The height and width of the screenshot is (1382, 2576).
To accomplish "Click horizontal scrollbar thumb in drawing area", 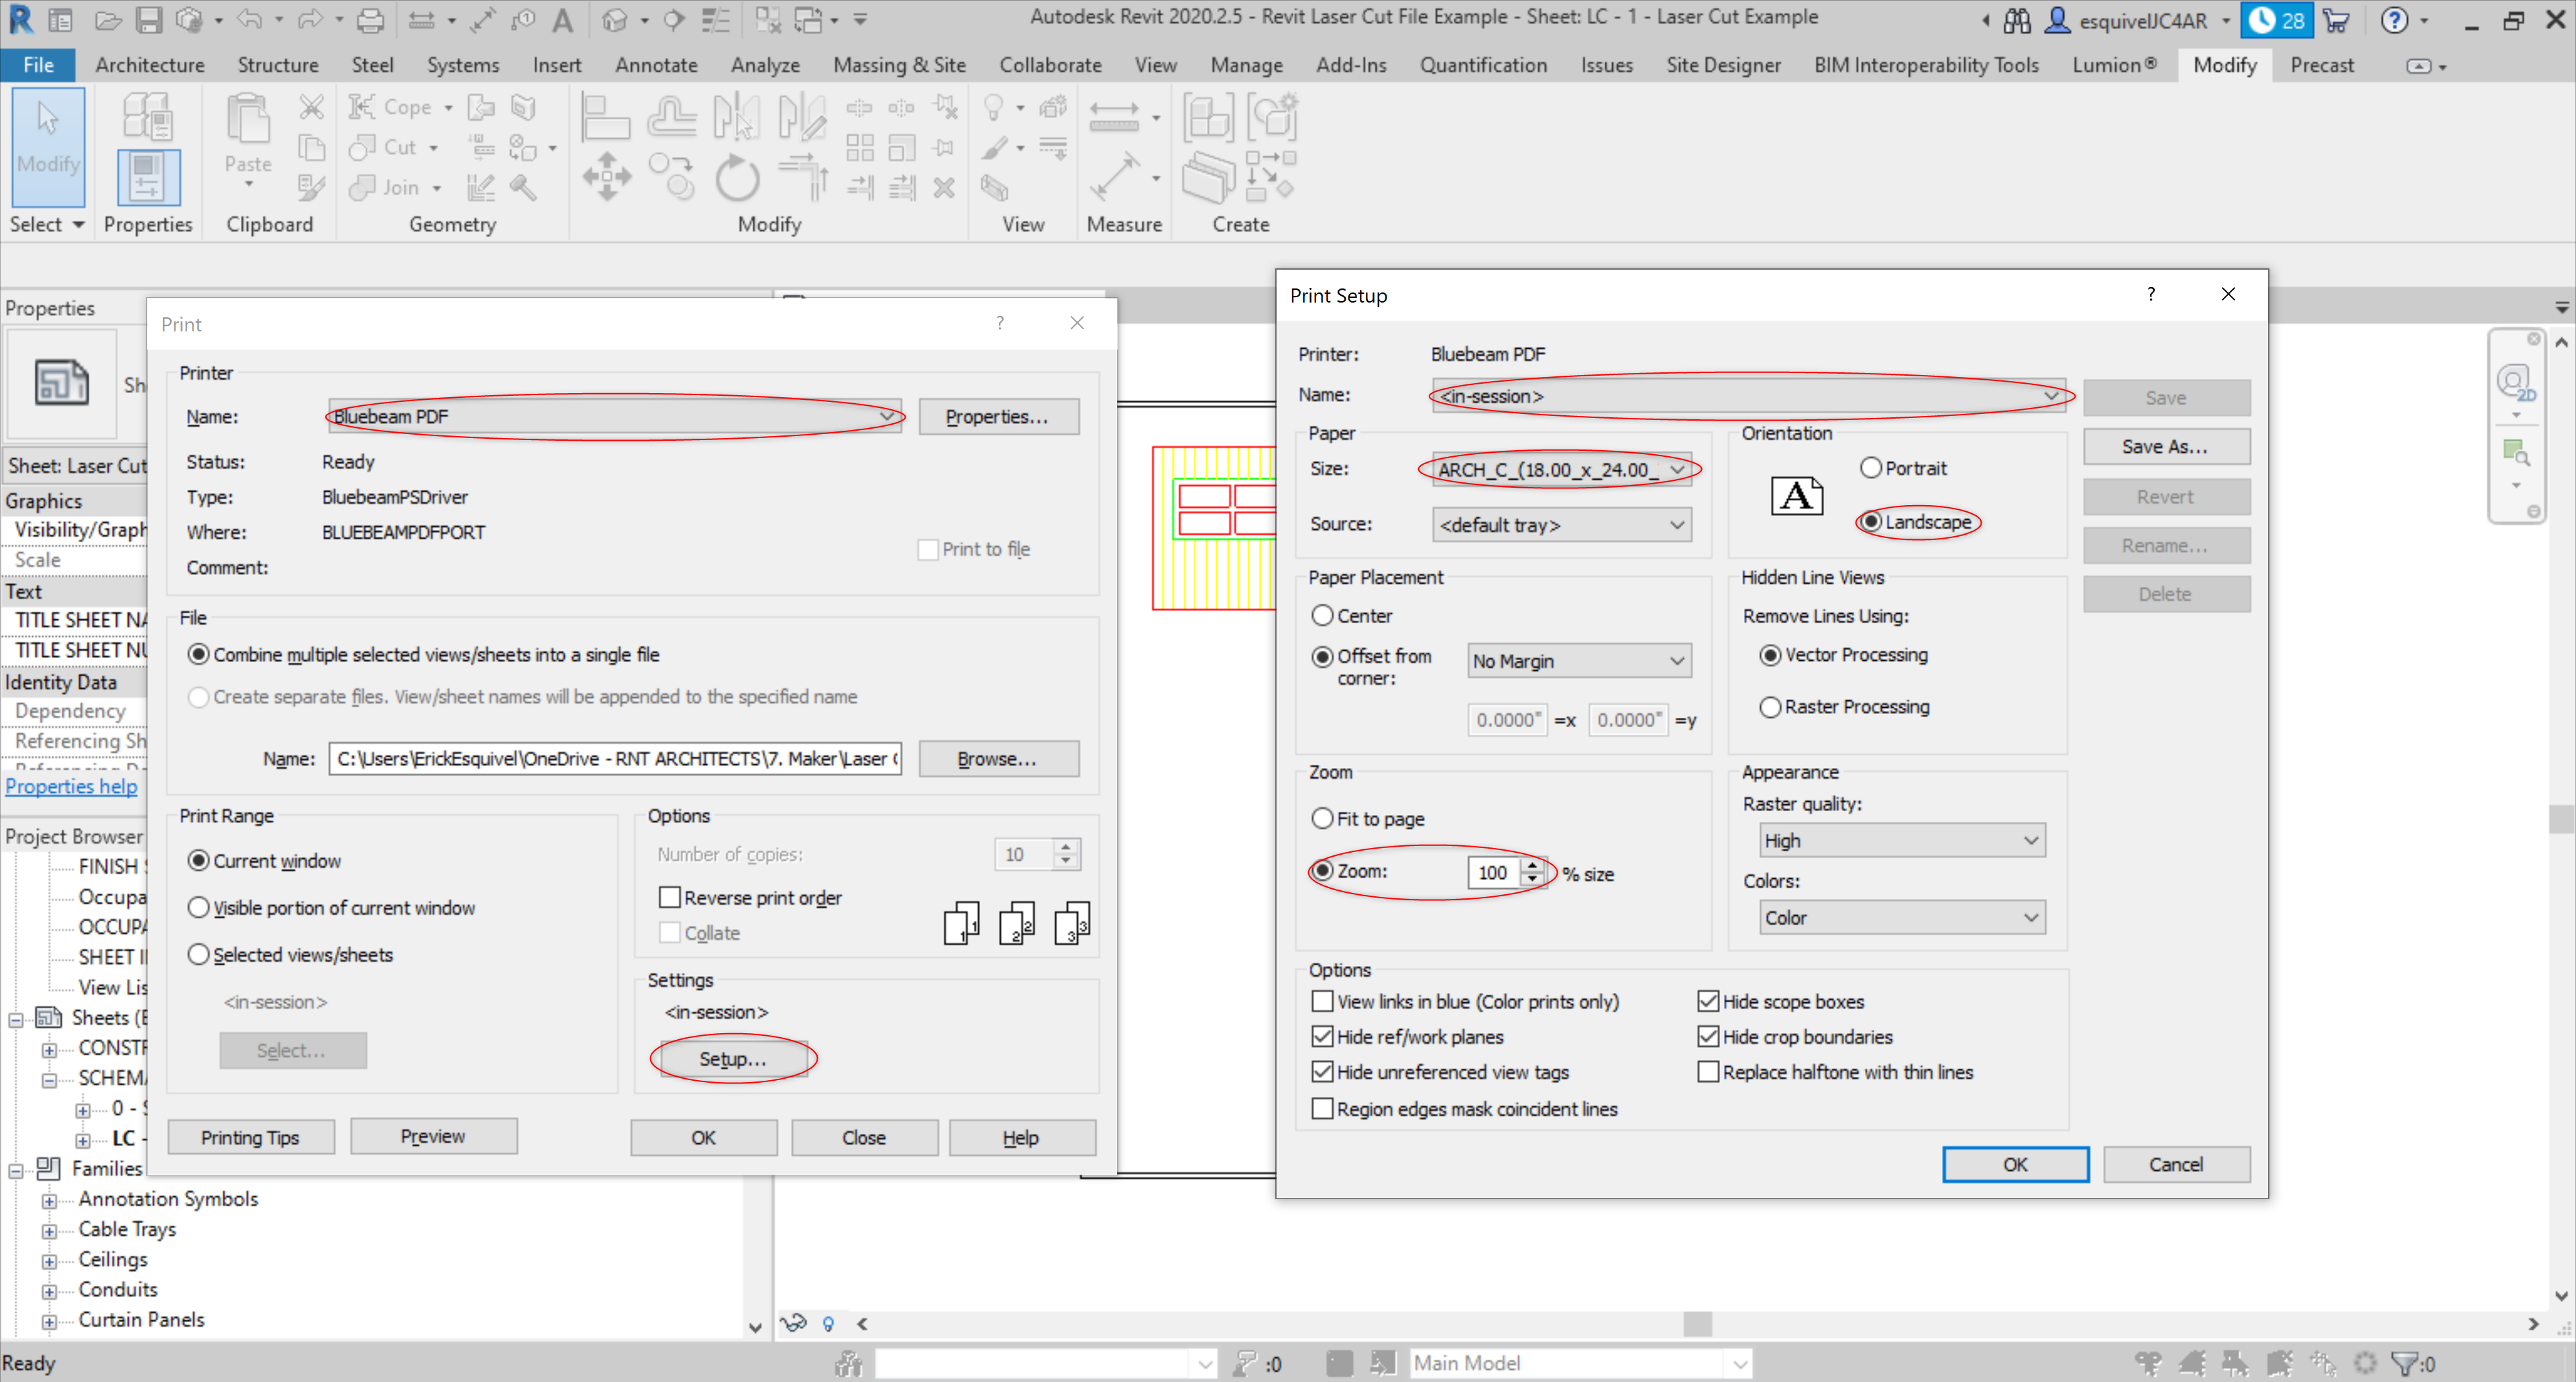I will (1697, 1323).
